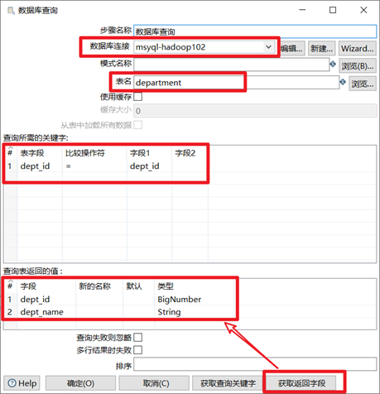Click the 获取返回字段 button
Image resolution: width=380 pixels, height=394 pixels.
pyautogui.click(x=301, y=383)
